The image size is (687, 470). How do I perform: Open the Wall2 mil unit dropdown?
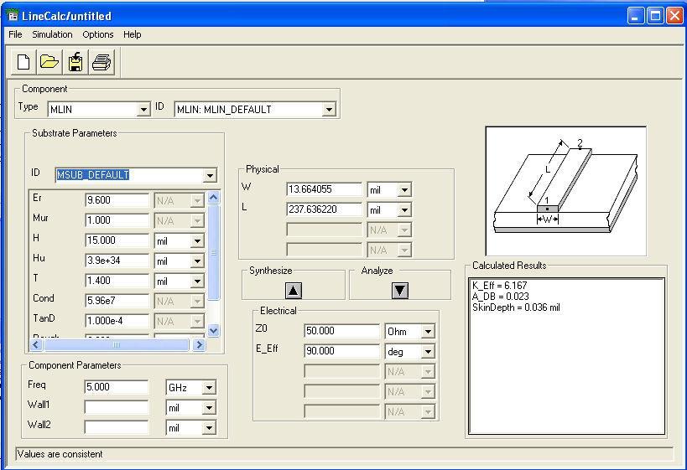pyautogui.click(x=209, y=428)
